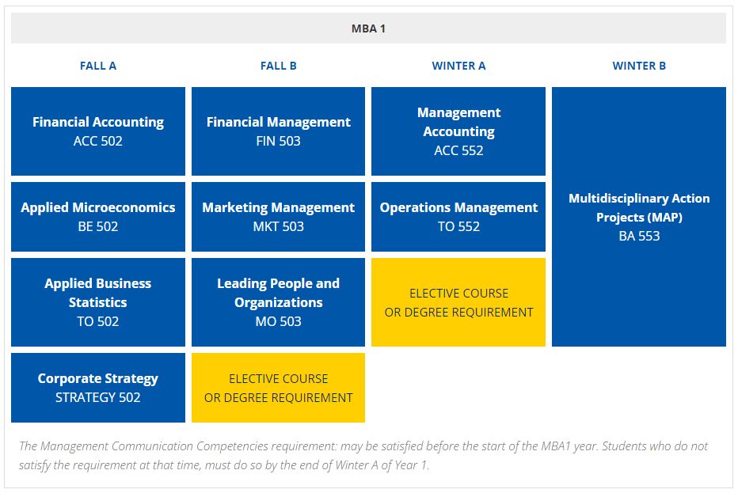Select the WINTER B column header

click(x=639, y=66)
